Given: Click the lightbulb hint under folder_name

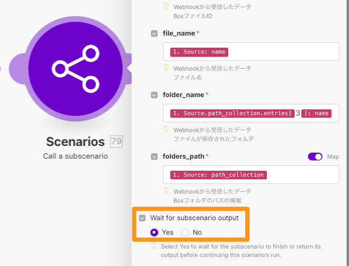Looking at the screenshot, I should click(166, 129).
